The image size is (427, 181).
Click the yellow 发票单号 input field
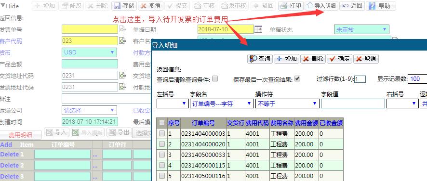(90, 29)
